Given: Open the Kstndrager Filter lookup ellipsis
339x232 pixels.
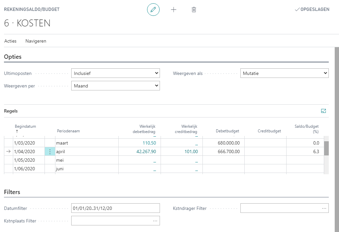Looking at the screenshot, I should click(324, 208).
